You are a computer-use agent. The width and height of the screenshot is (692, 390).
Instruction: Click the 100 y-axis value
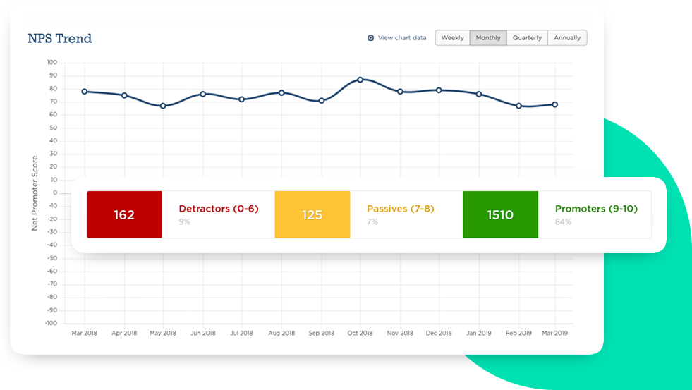(x=52, y=62)
